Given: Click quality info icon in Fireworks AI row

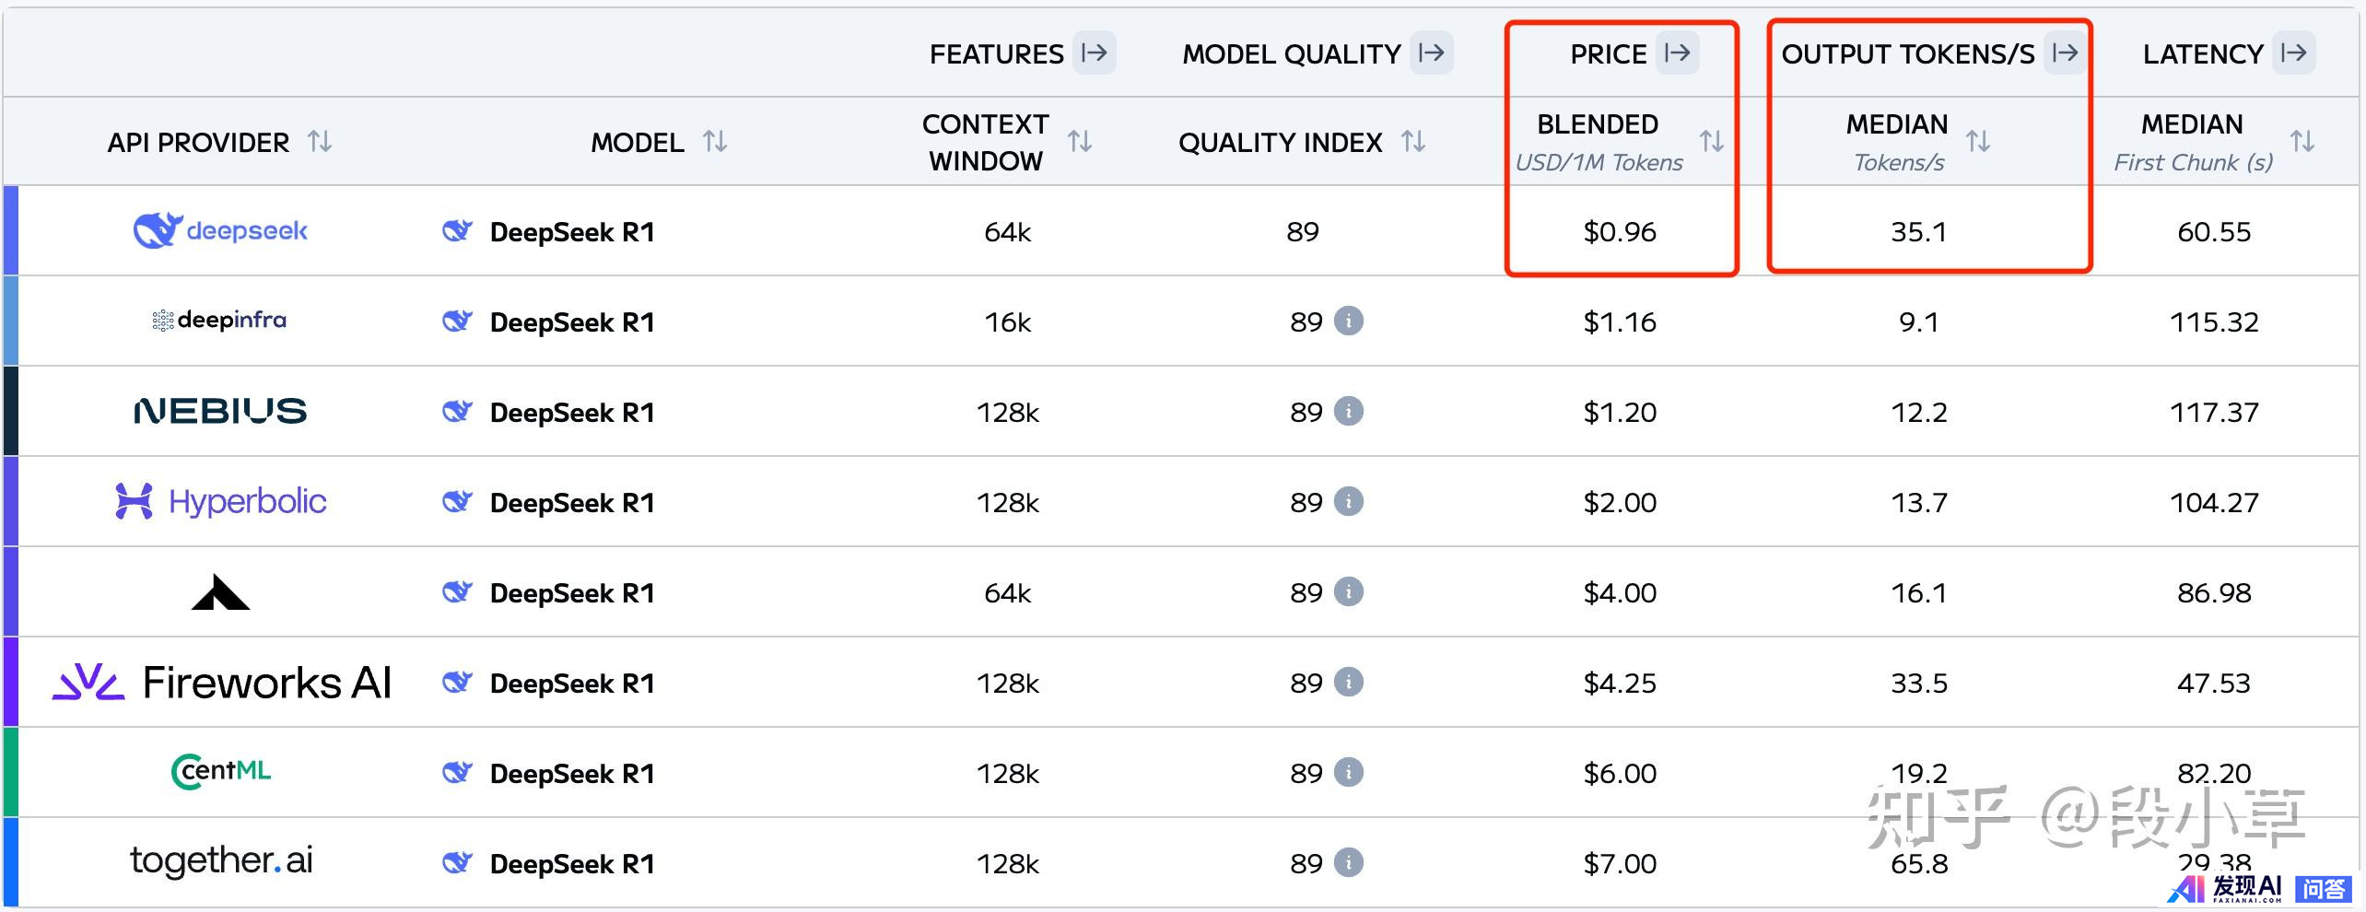Looking at the screenshot, I should (1349, 682).
